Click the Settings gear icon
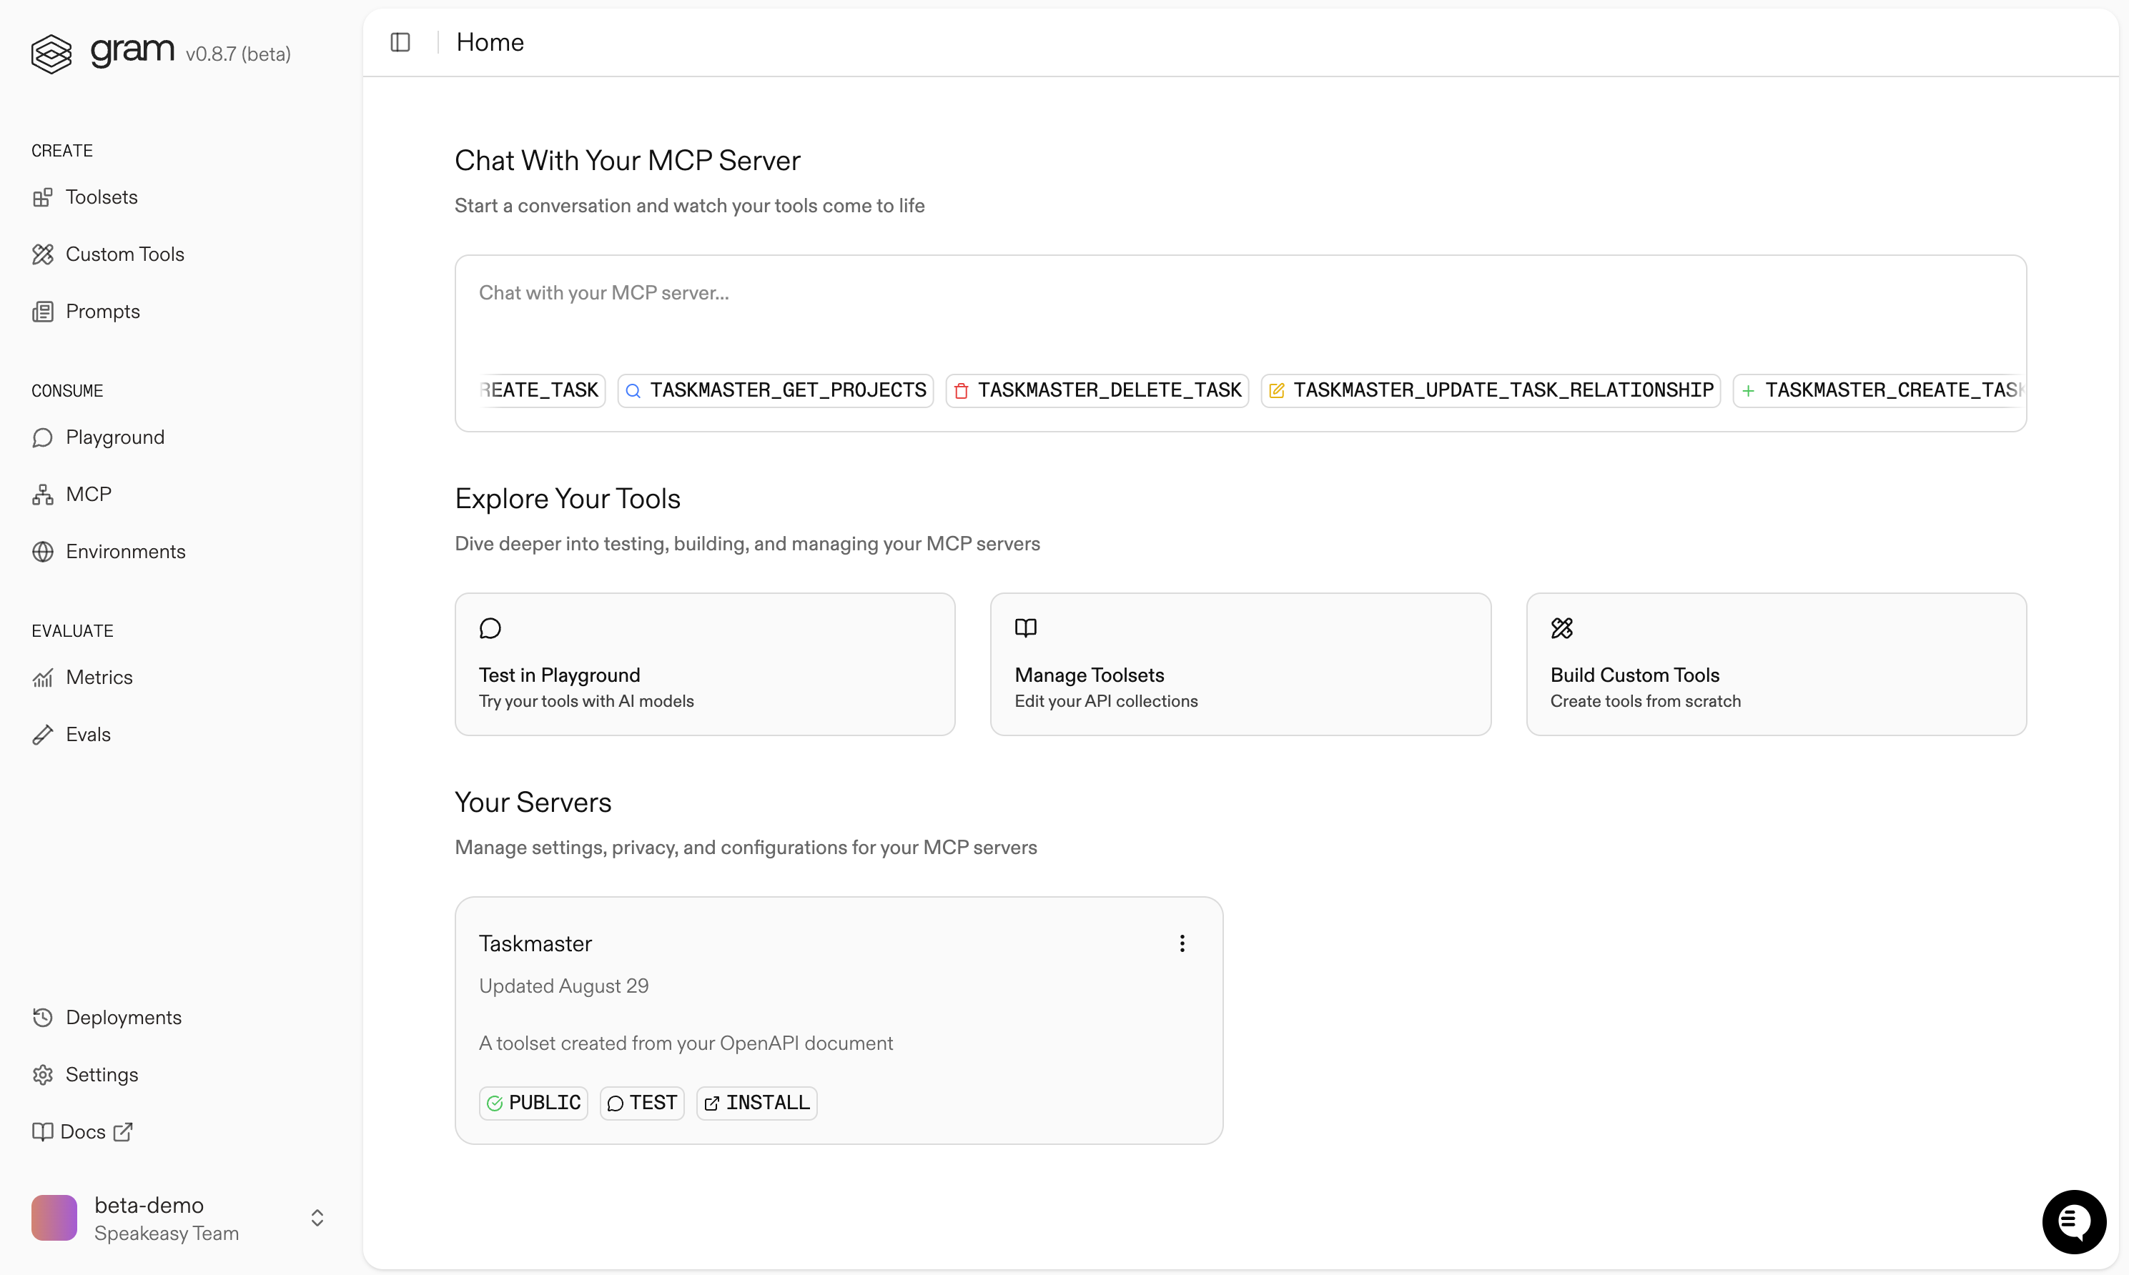Screen dimensions: 2129x1275 click(x=43, y=1075)
